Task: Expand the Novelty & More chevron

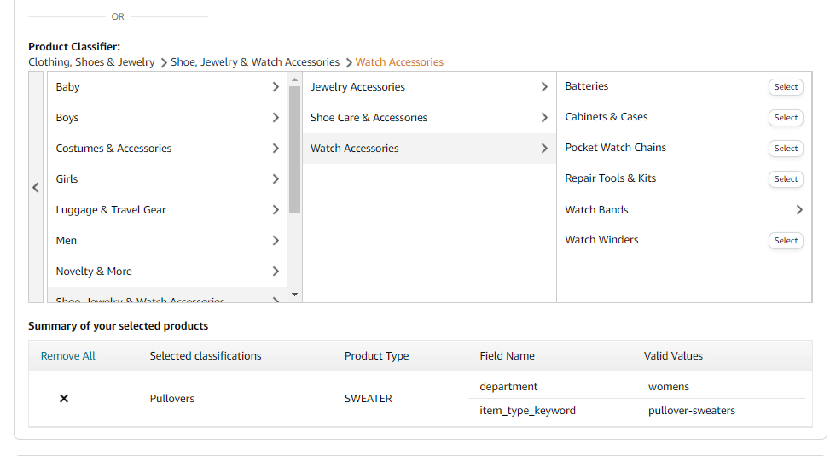Action: [x=276, y=272]
